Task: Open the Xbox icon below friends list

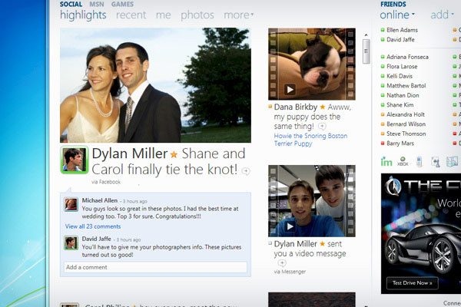Action: pyautogui.click(x=403, y=162)
